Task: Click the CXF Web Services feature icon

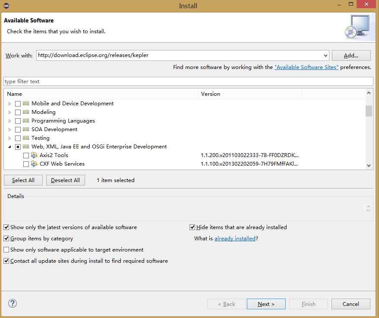Action: click(35, 164)
